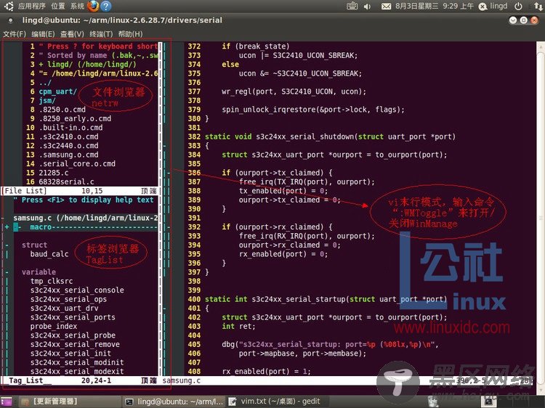Open the Firefox browser launcher
545x408 pixels.
point(93,6)
